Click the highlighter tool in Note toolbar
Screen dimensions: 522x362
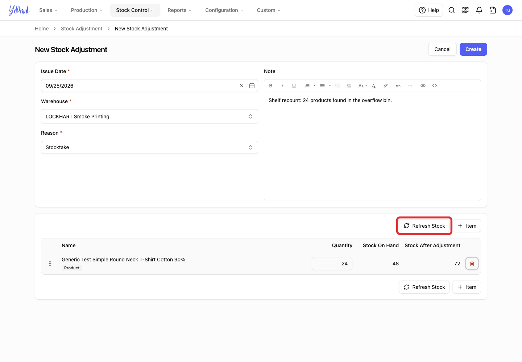[x=385, y=86]
